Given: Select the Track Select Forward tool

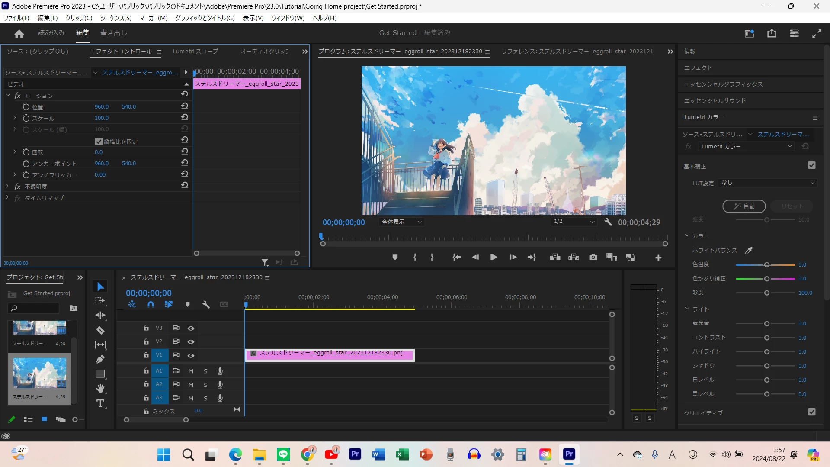Looking at the screenshot, I should pyautogui.click(x=100, y=301).
